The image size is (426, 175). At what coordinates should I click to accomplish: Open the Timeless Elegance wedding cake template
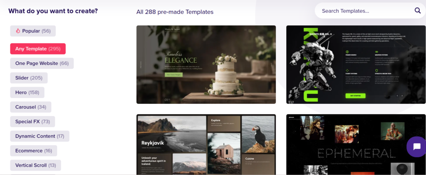pyautogui.click(x=206, y=64)
